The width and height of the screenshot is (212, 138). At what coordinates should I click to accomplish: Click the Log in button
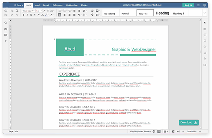[188, 5]
